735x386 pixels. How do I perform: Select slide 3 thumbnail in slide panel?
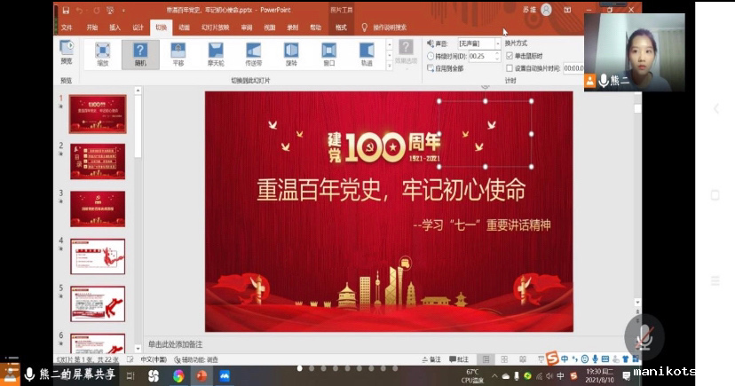tap(98, 209)
